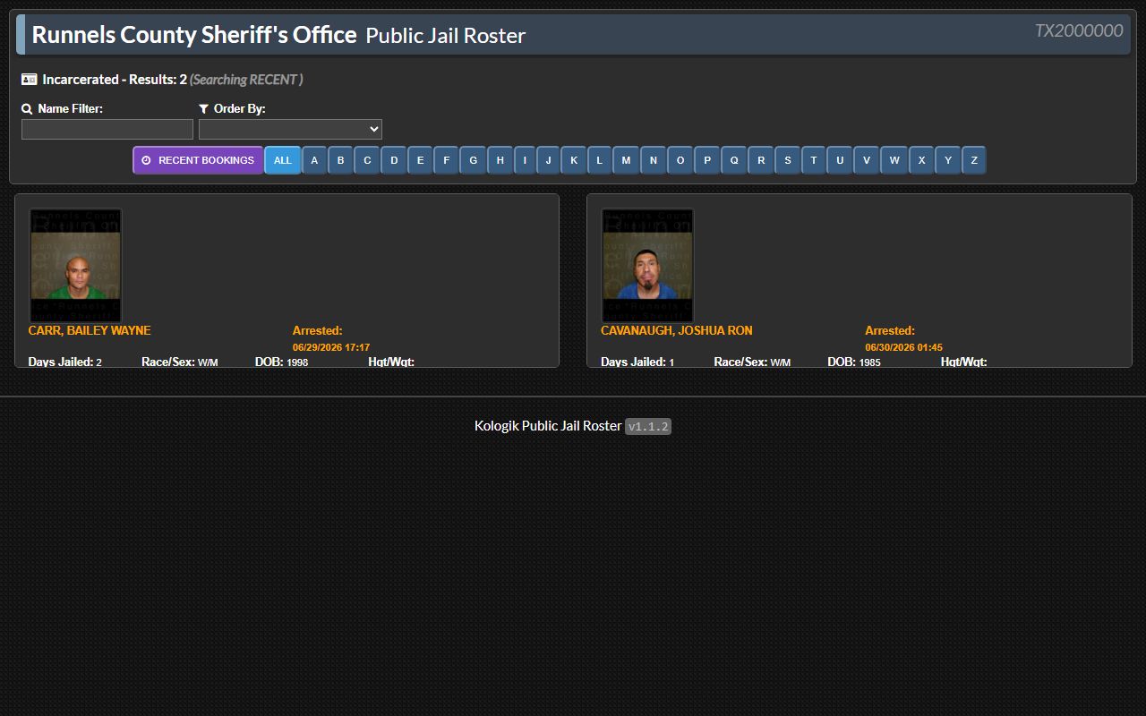Viewport: 1146px width, 716px height.
Task: Filter roster by letter Q
Action: (x=734, y=160)
